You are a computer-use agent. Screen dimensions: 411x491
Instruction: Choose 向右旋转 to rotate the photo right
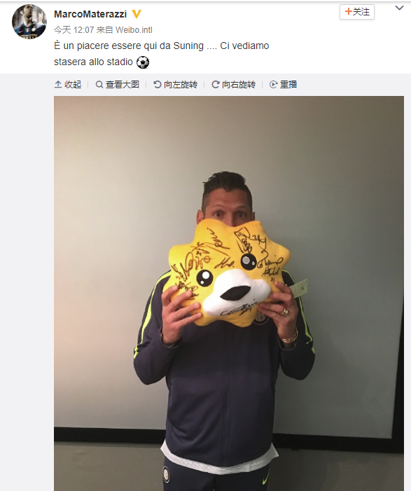coord(239,85)
